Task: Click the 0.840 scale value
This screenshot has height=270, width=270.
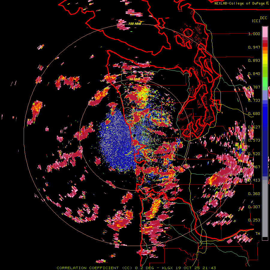Action: 254,74
